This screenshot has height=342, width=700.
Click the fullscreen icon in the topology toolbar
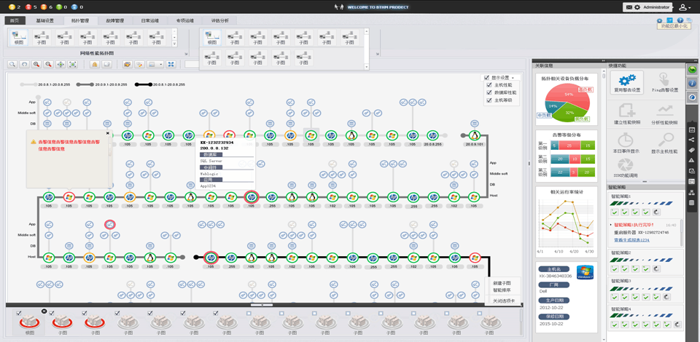pyautogui.click(x=171, y=65)
